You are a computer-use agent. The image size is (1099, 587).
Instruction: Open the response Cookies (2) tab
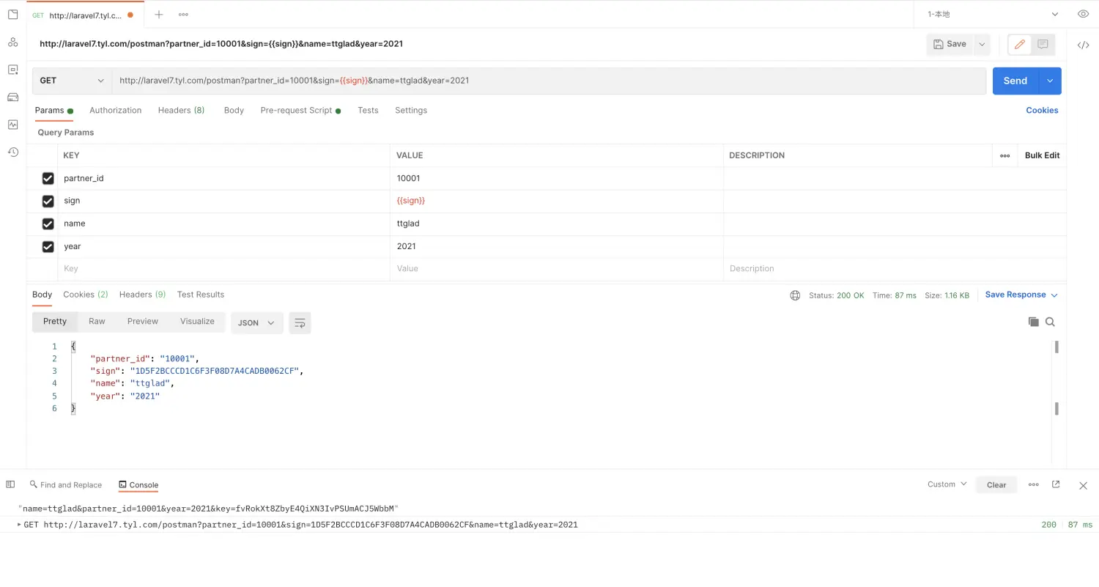click(86, 295)
